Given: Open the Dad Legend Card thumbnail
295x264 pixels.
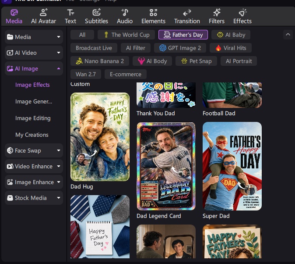Looking at the screenshot, I should 166,166.
